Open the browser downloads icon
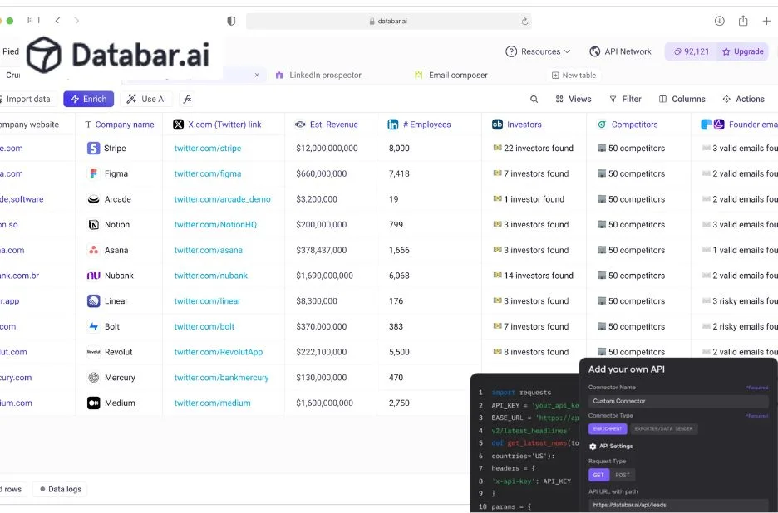 pos(720,21)
